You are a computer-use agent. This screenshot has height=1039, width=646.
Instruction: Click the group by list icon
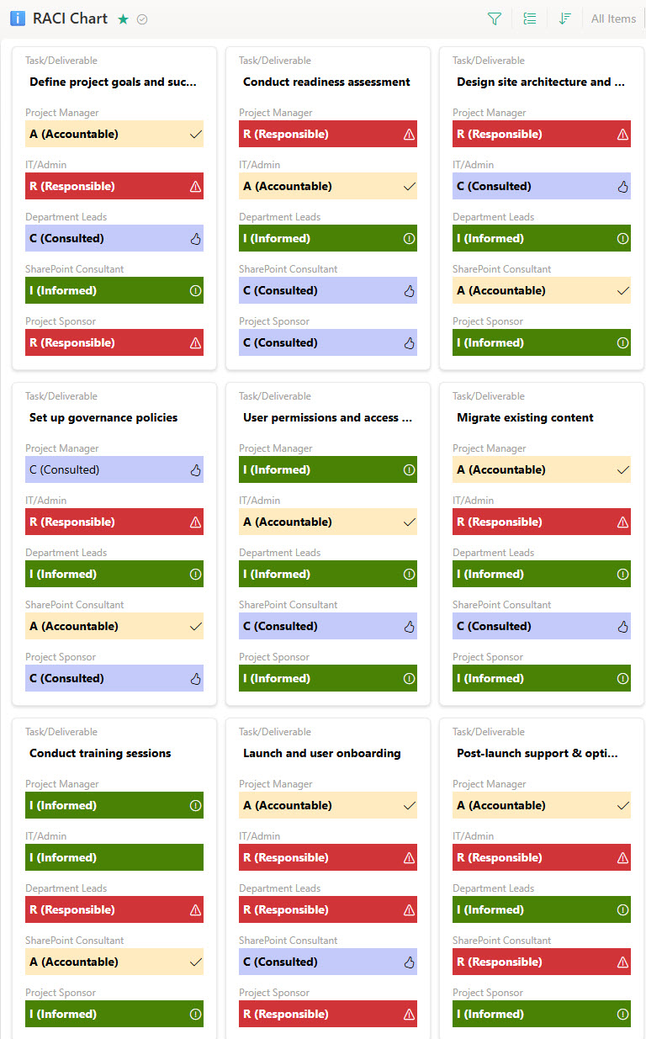[530, 19]
